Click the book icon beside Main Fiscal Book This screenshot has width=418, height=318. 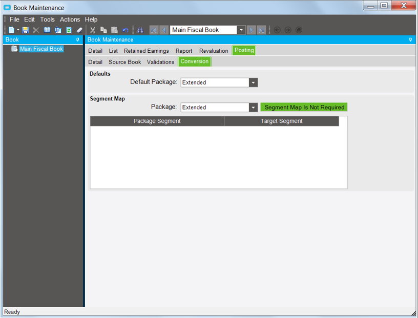(14, 49)
